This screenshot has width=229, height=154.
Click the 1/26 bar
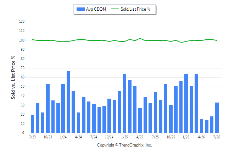point(186,103)
